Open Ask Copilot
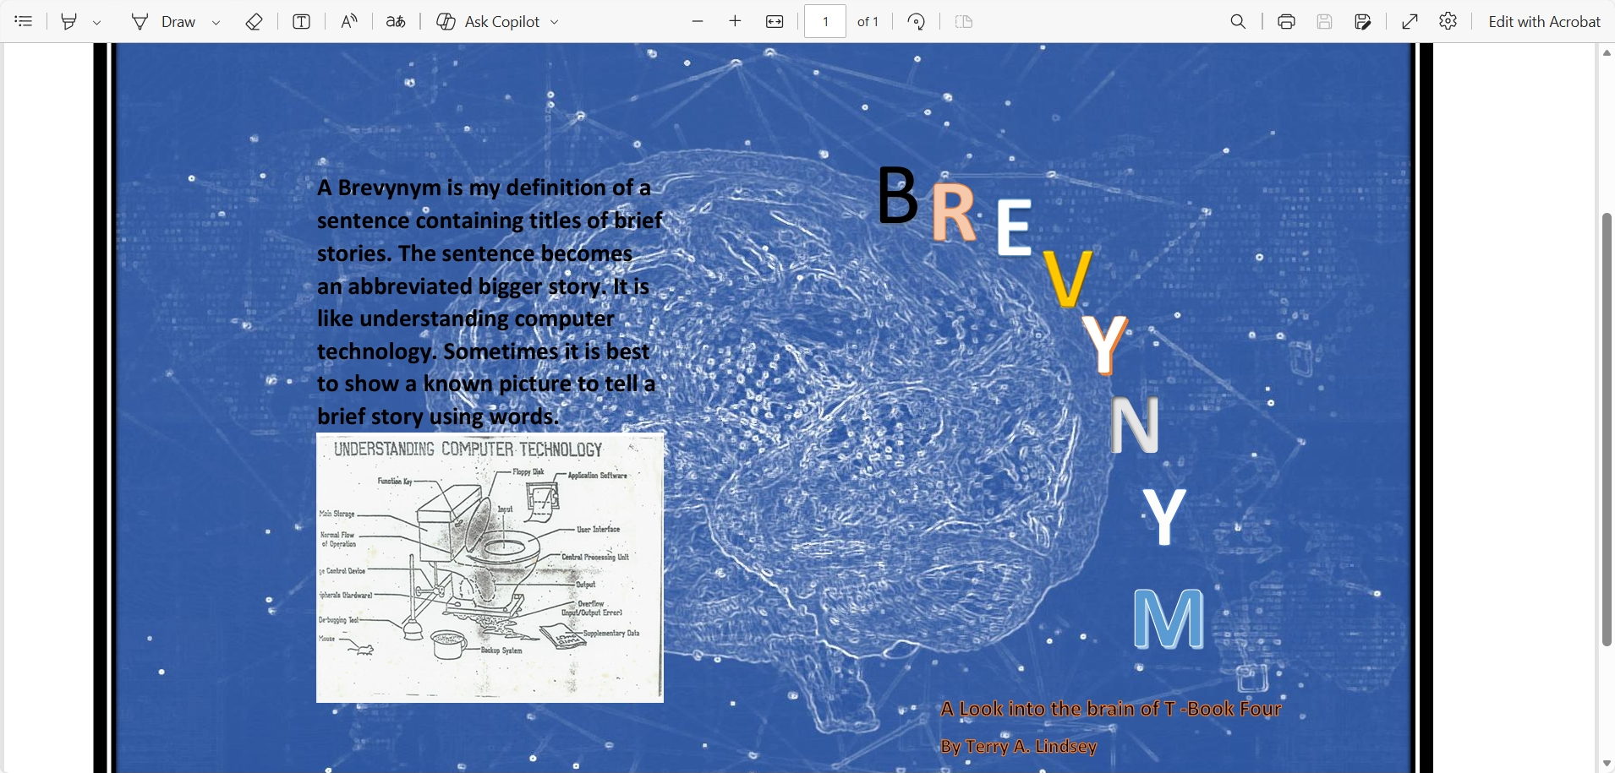 coord(490,21)
